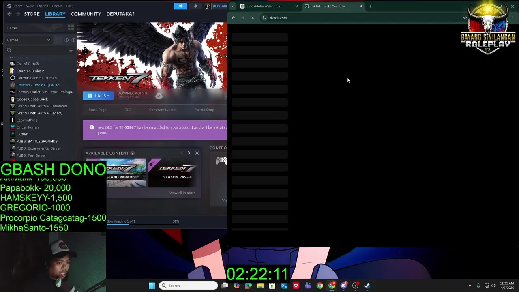Select Outlast in the library
This screenshot has width=519, height=292.
[x=22, y=134]
